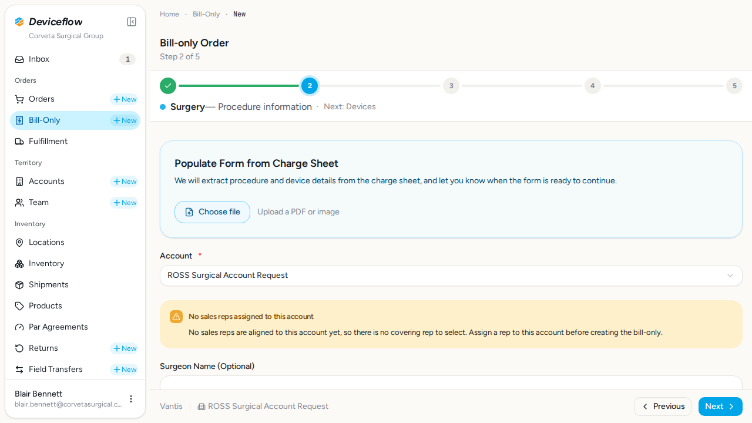Screen dimensions: 752x423
Task: Collapse the sidebar panel icon
Action: pos(132,22)
